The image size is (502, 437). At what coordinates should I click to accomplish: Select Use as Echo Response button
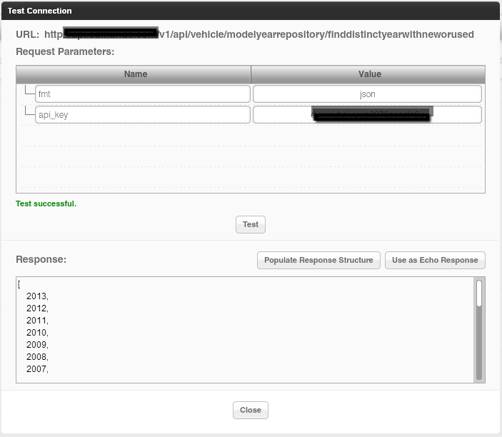pos(435,260)
